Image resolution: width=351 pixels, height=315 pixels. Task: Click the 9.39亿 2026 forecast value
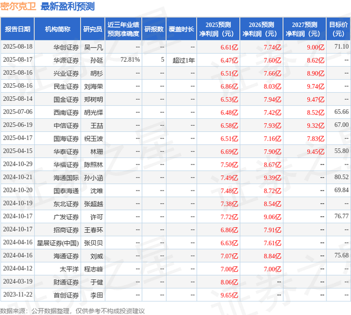pos(272,178)
